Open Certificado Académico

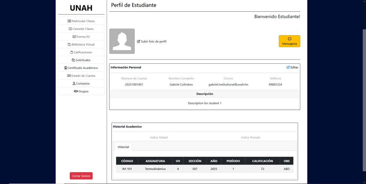81,68
